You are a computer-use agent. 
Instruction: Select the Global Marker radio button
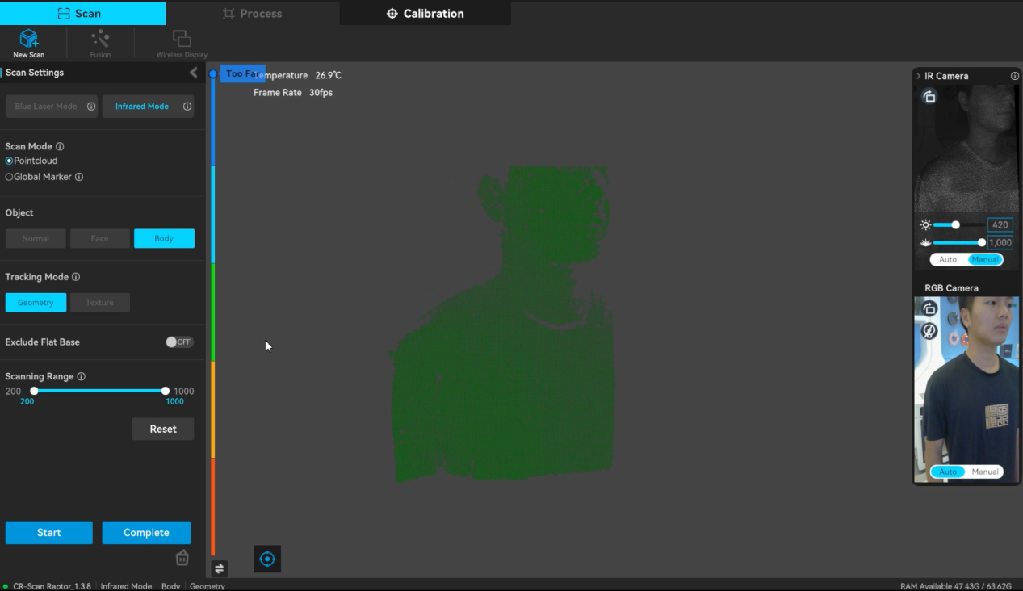pyautogui.click(x=10, y=177)
